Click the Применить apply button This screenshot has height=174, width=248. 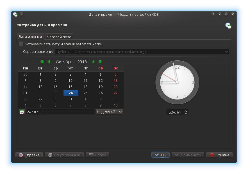tap(188, 155)
